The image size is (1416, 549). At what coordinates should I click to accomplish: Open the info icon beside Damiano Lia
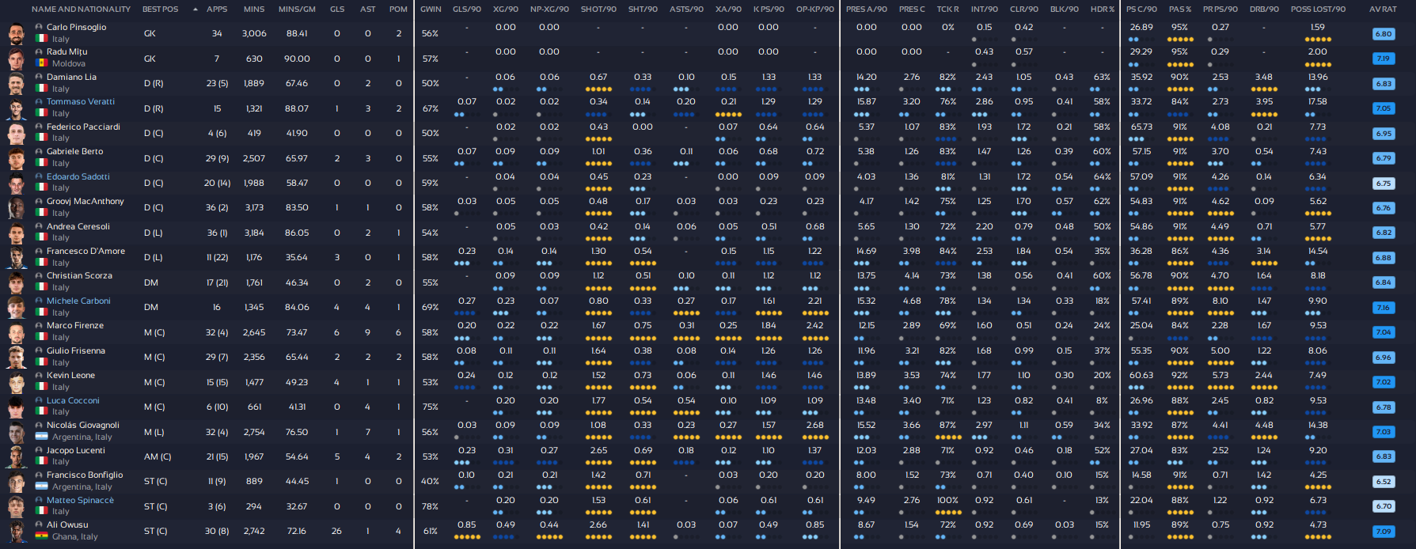pos(40,77)
